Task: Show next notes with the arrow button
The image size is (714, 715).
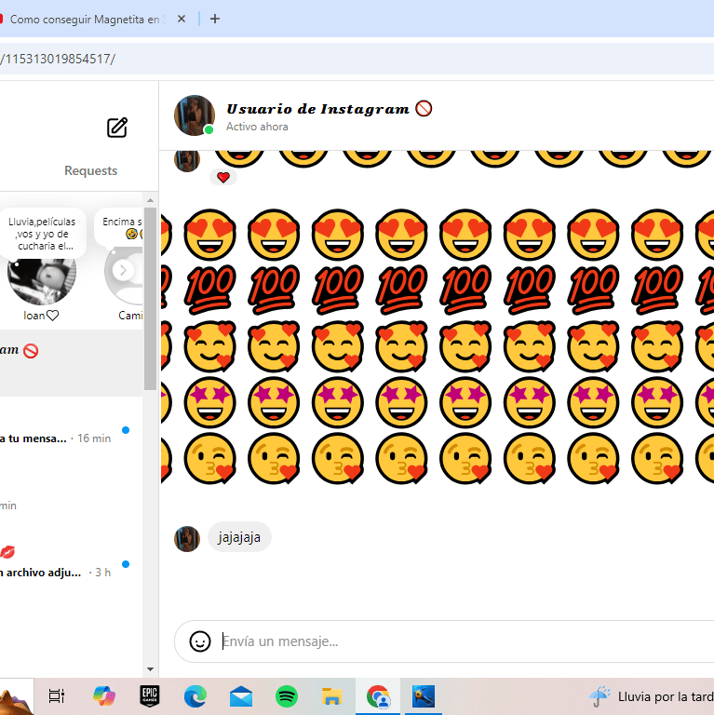Action: (123, 270)
